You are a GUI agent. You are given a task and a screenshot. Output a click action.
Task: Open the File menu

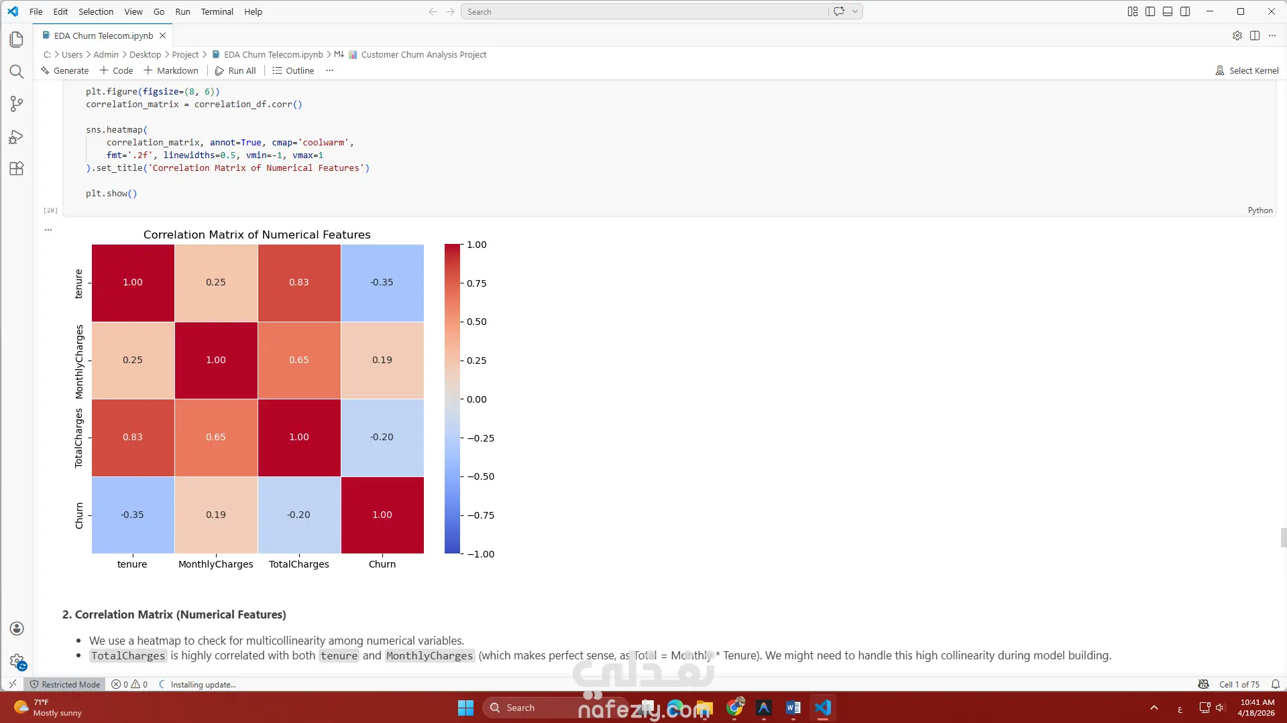[x=36, y=11]
